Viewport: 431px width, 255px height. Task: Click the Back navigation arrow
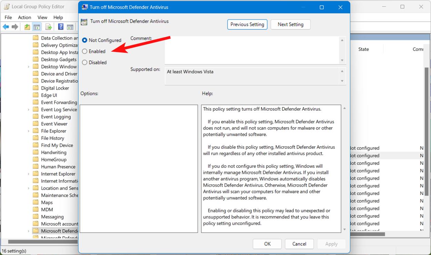coord(6,27)
